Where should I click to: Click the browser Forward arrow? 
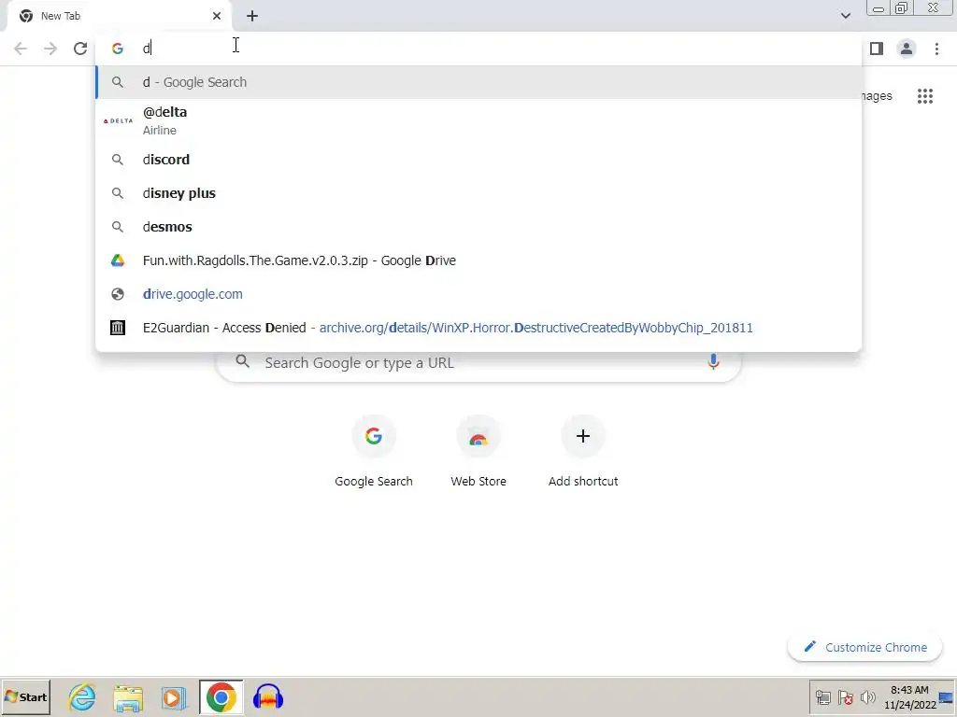tap(50, 49)
